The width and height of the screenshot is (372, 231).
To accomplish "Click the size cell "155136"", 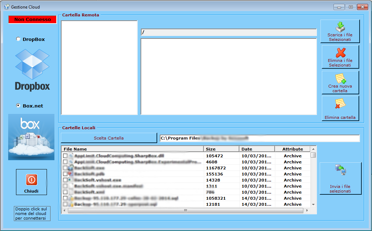I will [214, 174].
